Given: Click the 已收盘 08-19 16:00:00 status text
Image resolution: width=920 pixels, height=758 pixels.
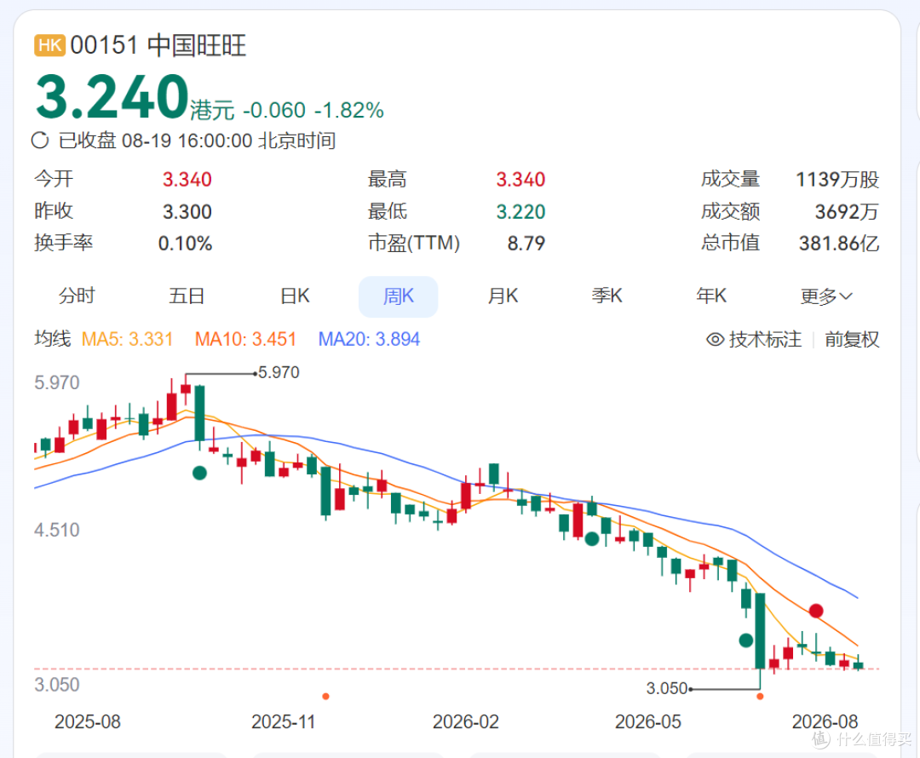Looking at the screenshot, I should pos(197,141).
